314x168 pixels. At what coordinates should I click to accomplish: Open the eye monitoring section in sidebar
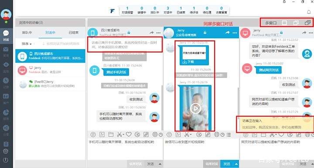click(x=6, y=64)
